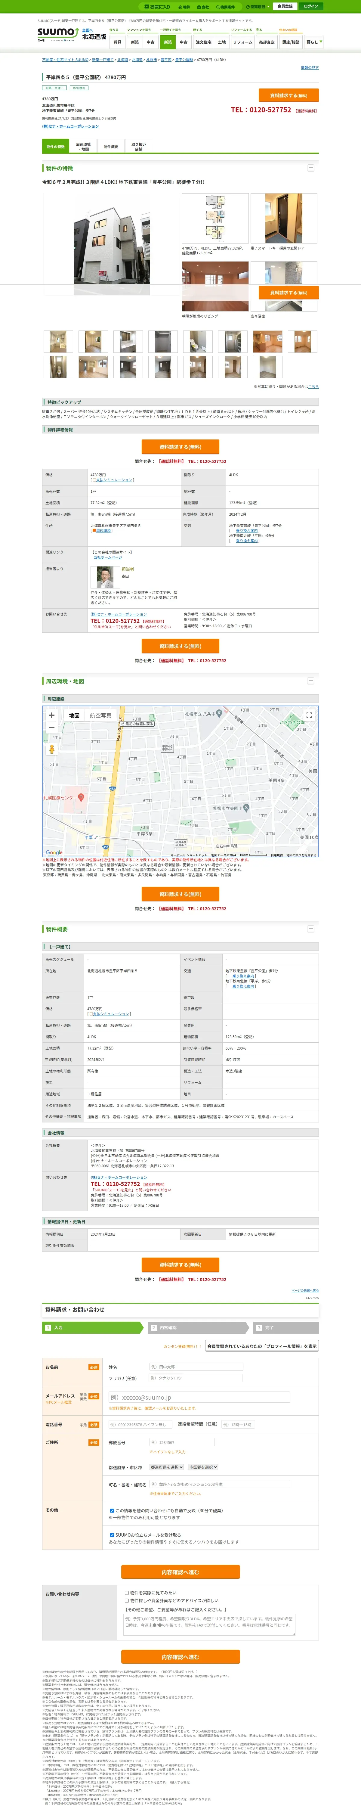Check 物件探しや資金計画などのアドバイス checkbox
361x1806 pixels.
127,1601
